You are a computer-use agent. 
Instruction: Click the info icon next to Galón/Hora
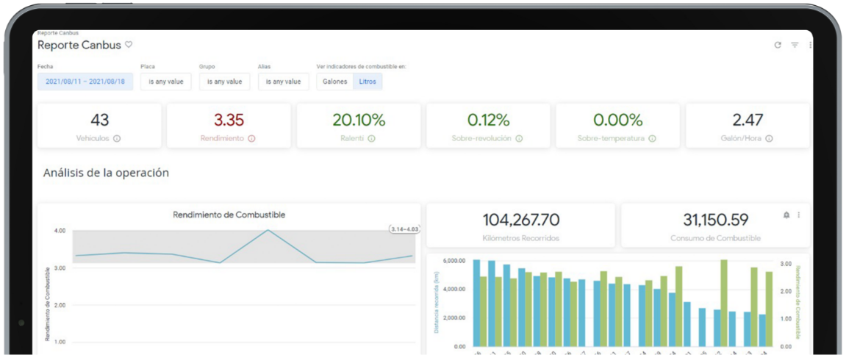click(x=769, y=138)
